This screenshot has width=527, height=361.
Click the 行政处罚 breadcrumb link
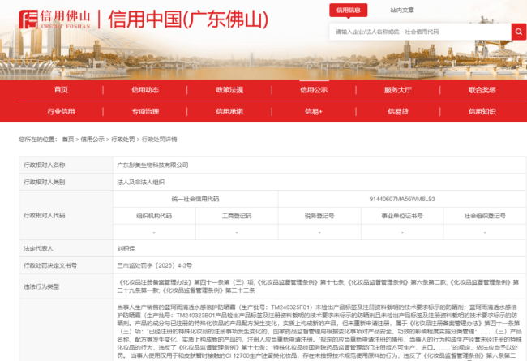pos(122,140)
